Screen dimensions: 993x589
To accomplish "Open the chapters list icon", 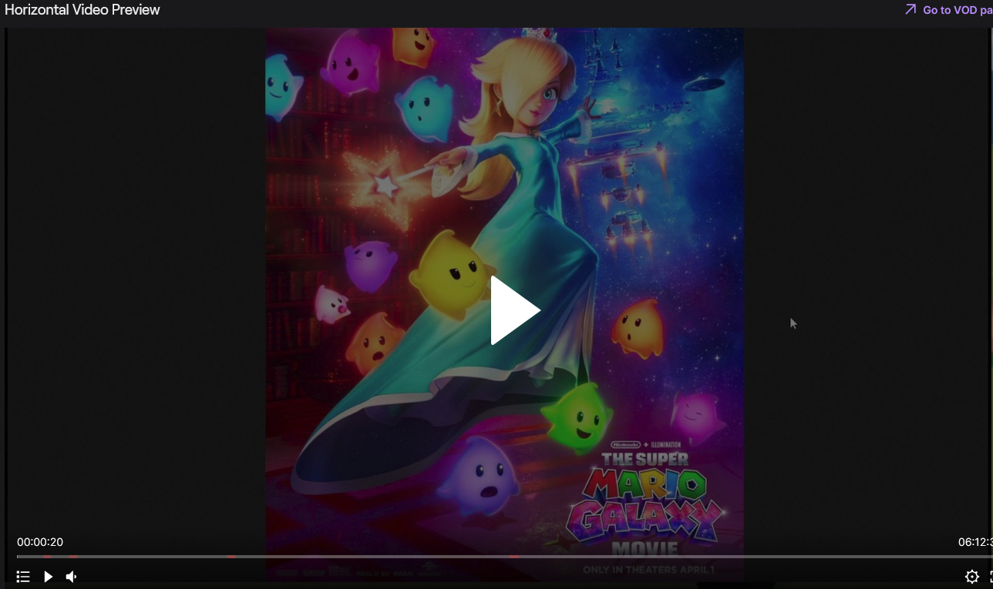I will [x=23, y=577].
